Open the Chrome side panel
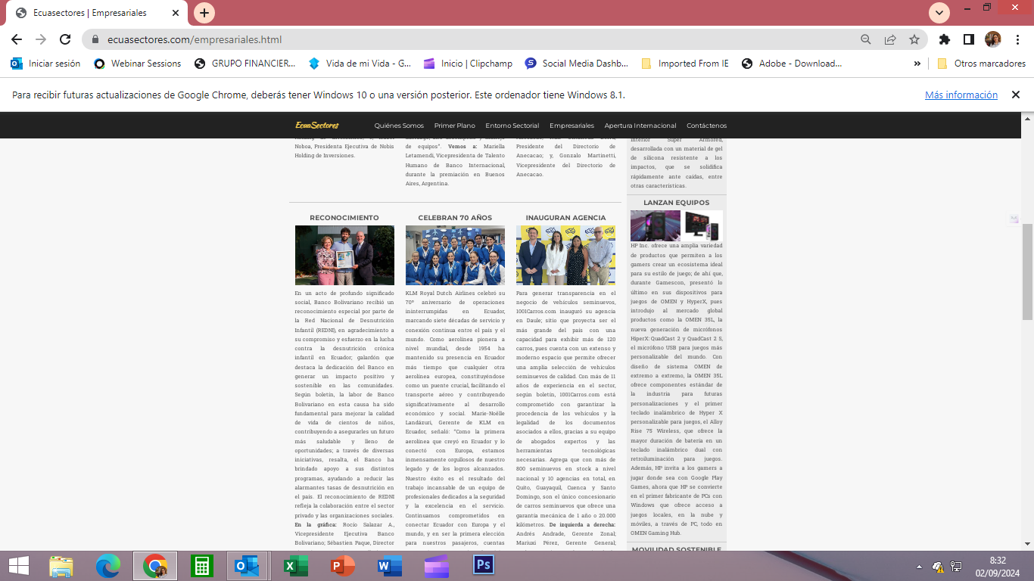Viewport: 1034px width, 581px height. (x=968, y=39)
